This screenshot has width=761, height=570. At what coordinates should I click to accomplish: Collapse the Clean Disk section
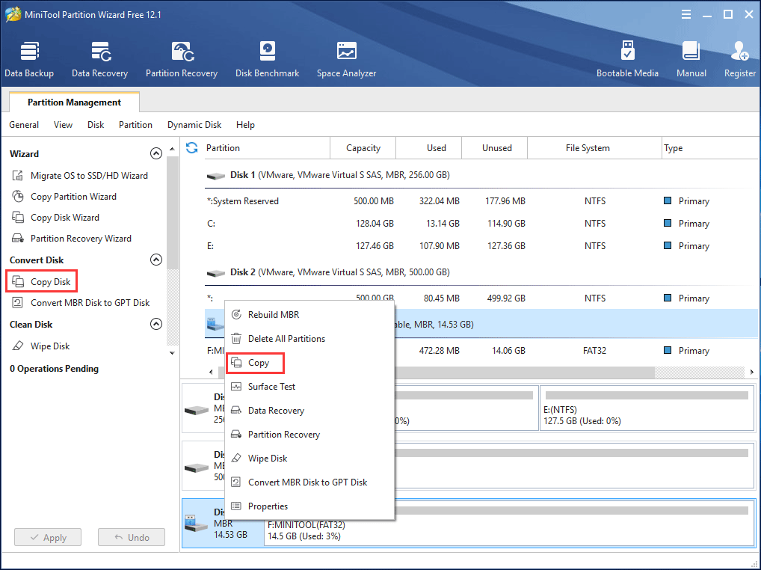(x=155, y=324)
